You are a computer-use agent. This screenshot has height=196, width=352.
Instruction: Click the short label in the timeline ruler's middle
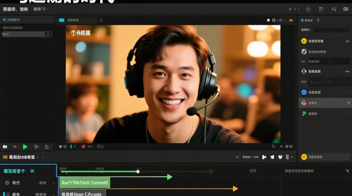[x=253, y=171]
